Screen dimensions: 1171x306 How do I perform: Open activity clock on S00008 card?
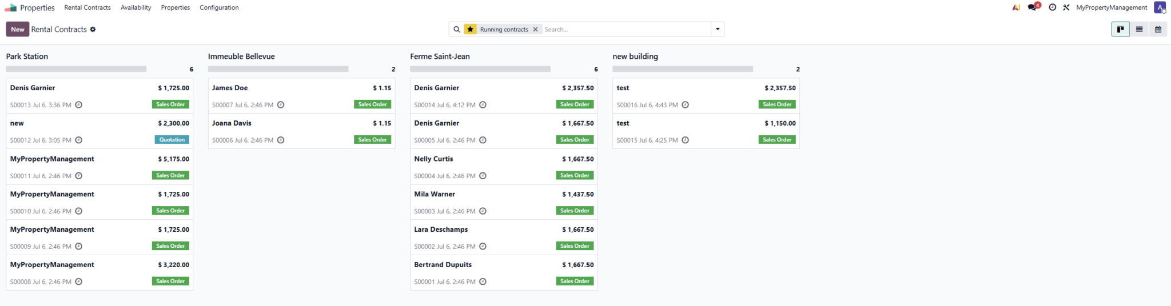pyautogui.click(x=79, y=282)
